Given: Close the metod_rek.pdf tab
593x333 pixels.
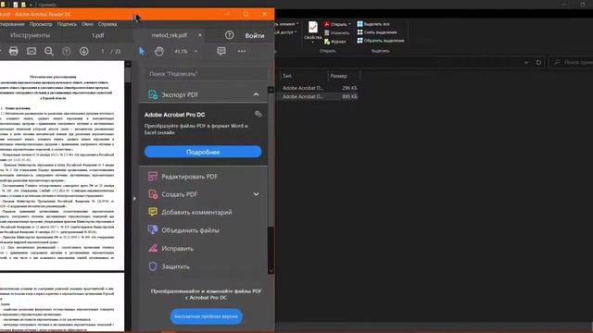Looking at the screenshot, I should click(200, 35).
